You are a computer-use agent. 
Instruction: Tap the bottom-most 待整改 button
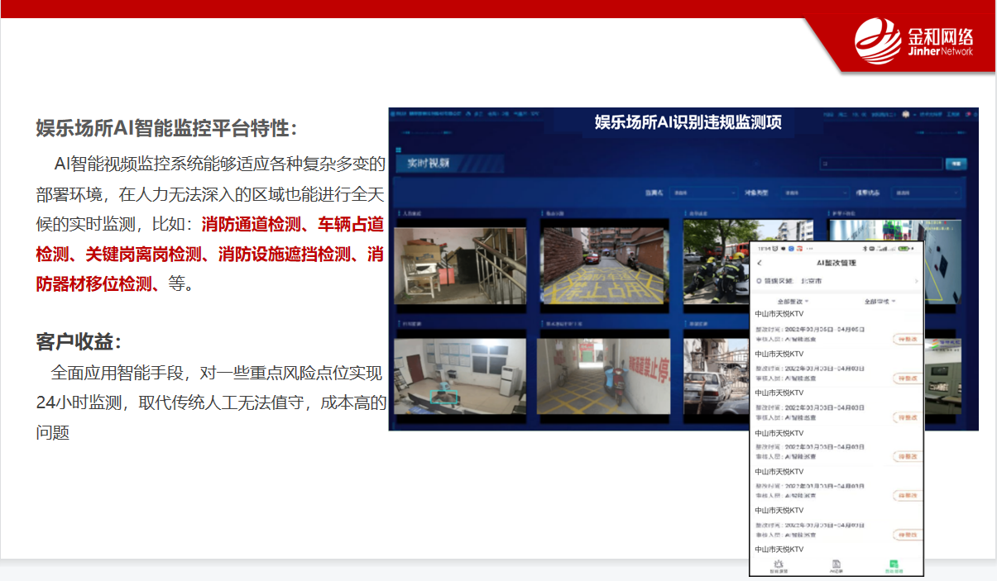click(908, 535)
